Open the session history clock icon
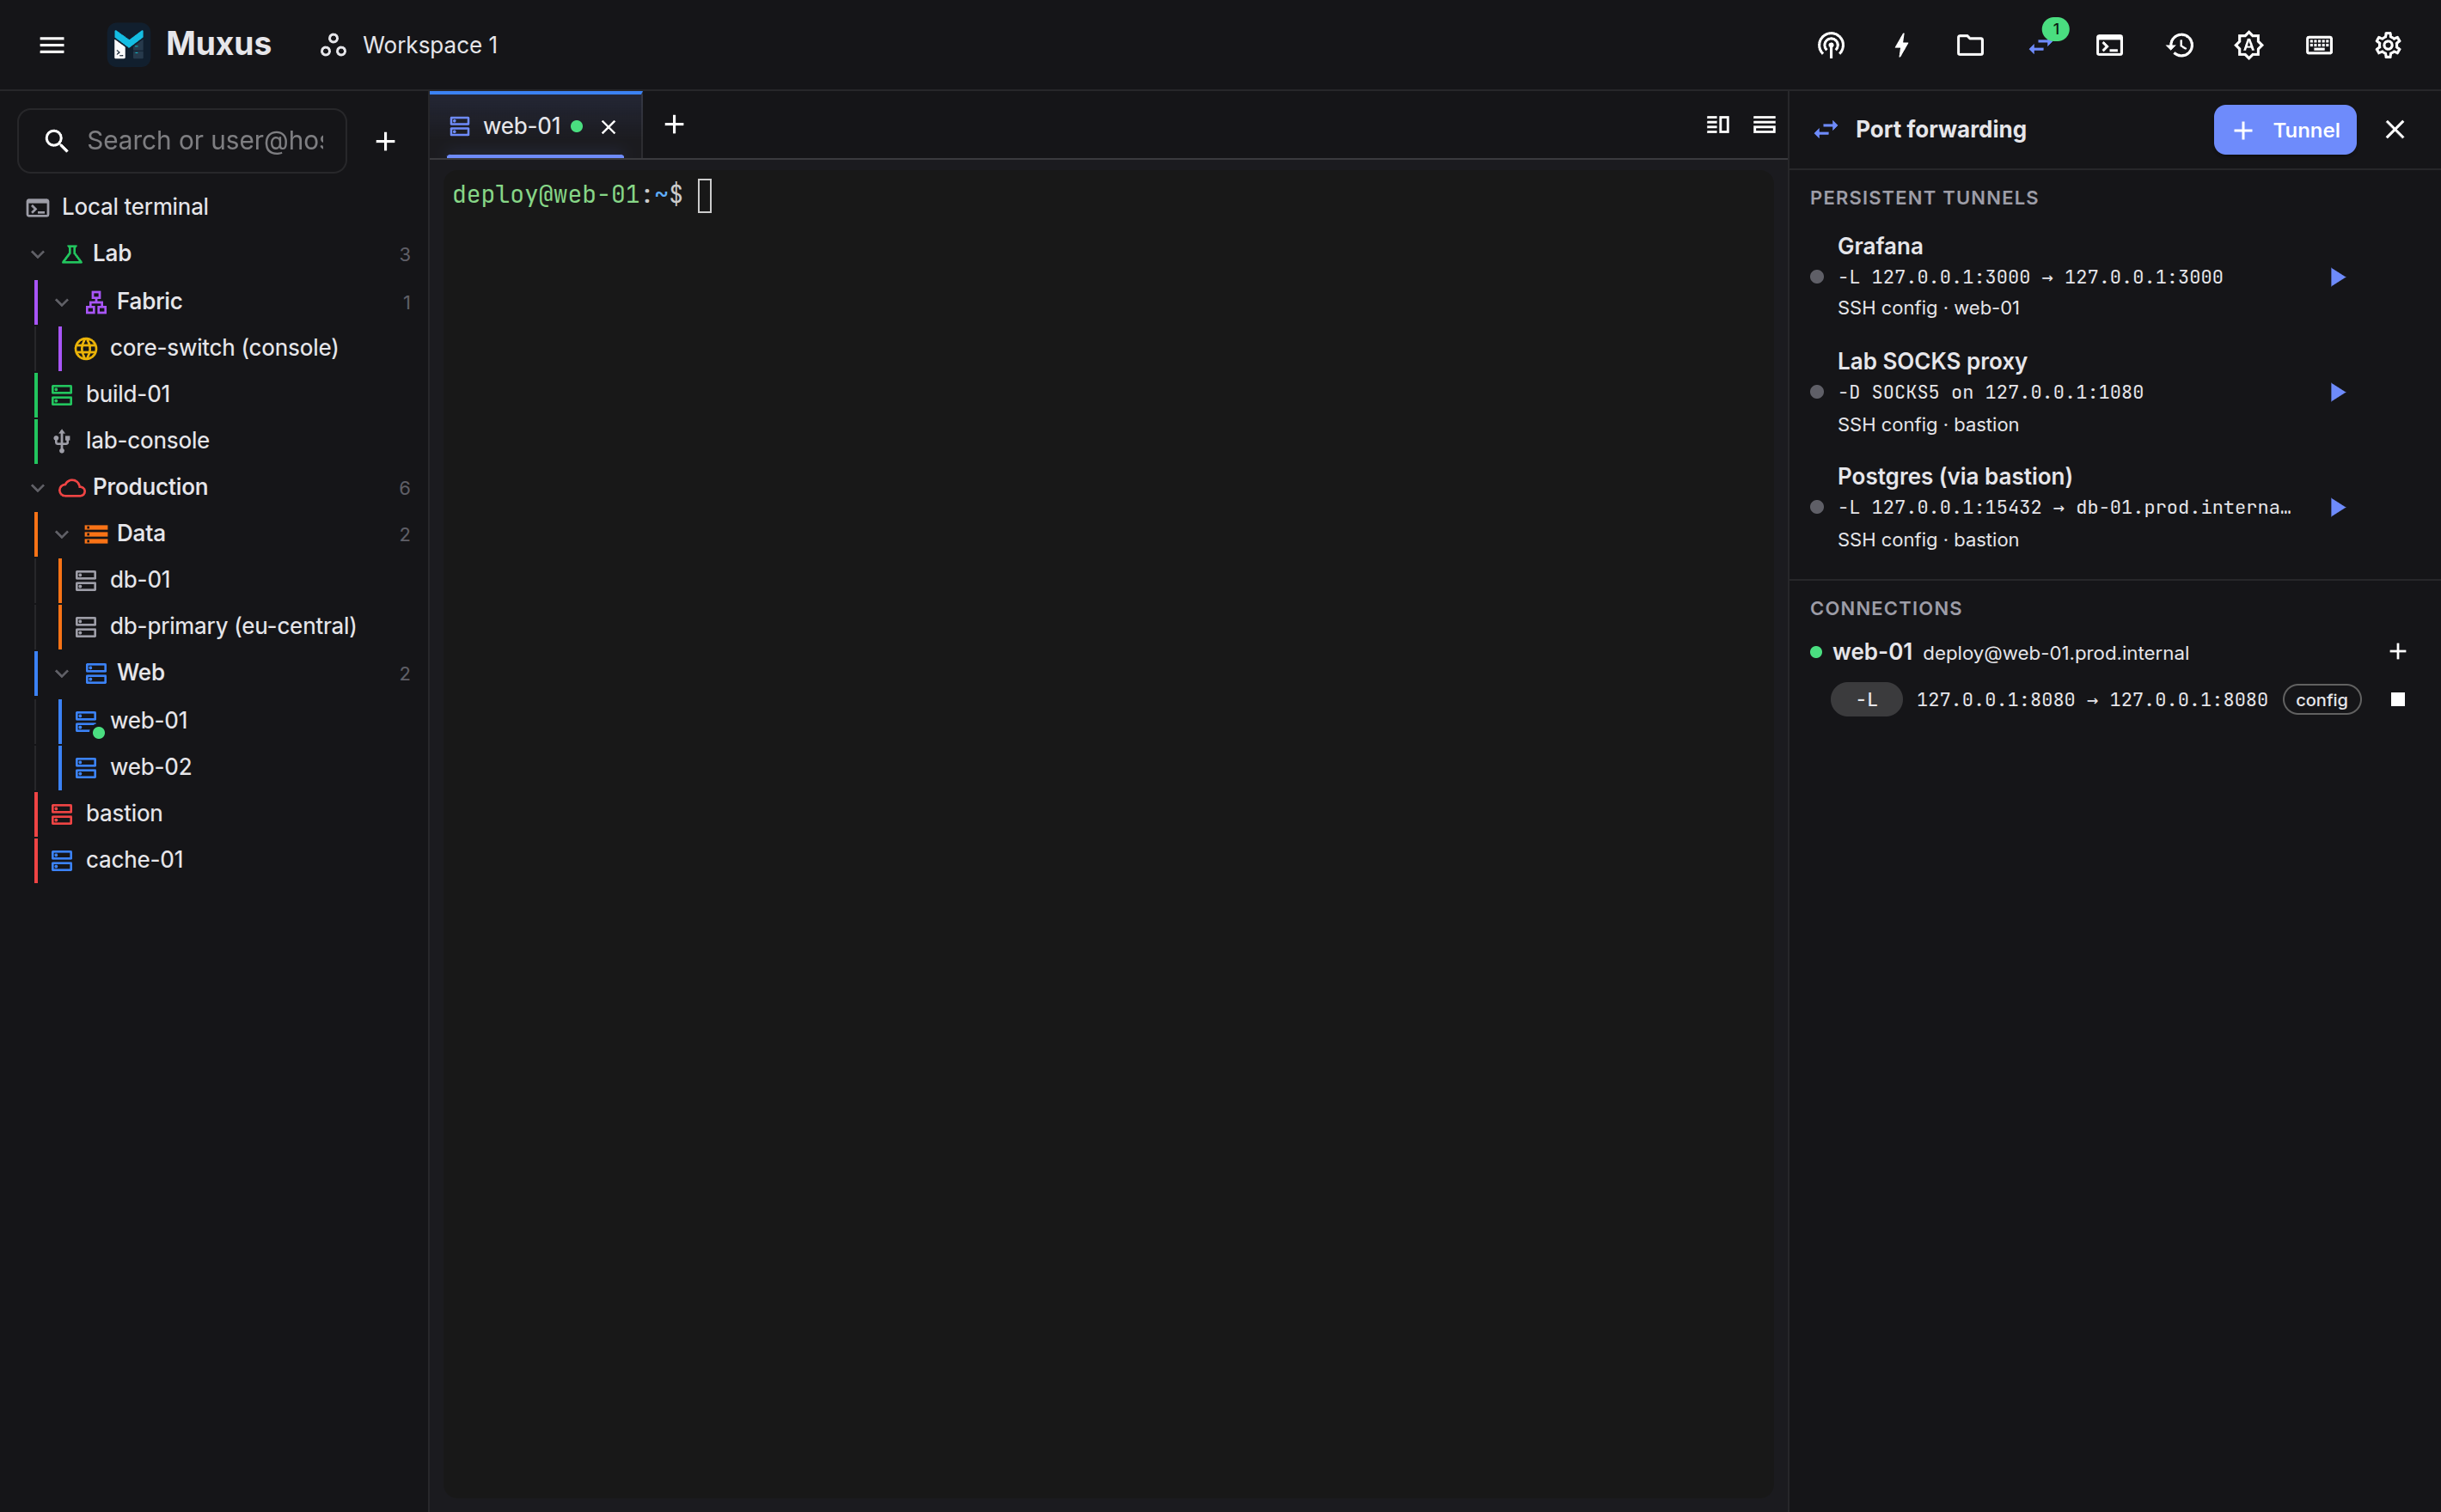2441x1512 pixels. coord(2180,45)
